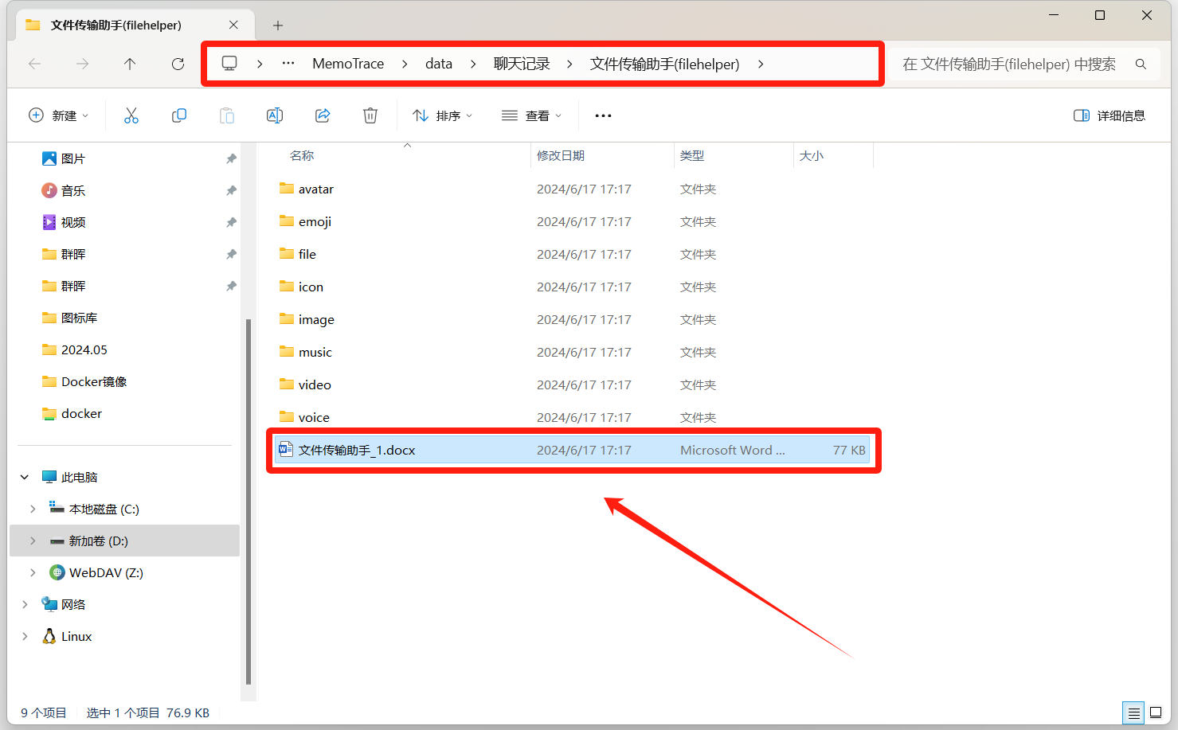Switch to details list view in status bar

coord(1133,712)
